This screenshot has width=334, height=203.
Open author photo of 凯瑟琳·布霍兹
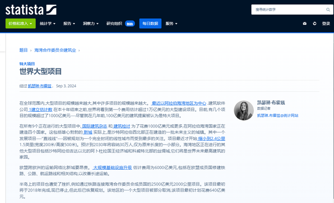coord(244,110)
